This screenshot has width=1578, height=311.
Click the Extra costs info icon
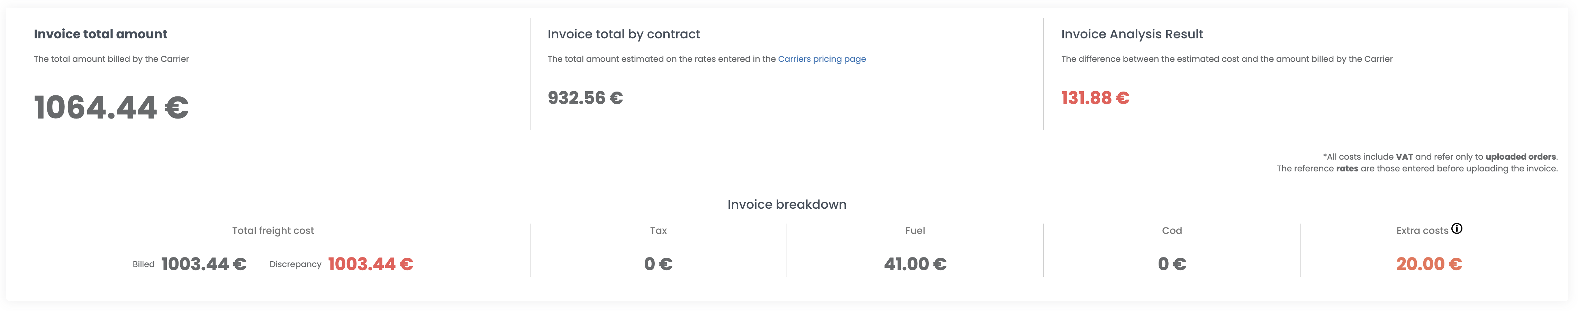(1457, 229)
